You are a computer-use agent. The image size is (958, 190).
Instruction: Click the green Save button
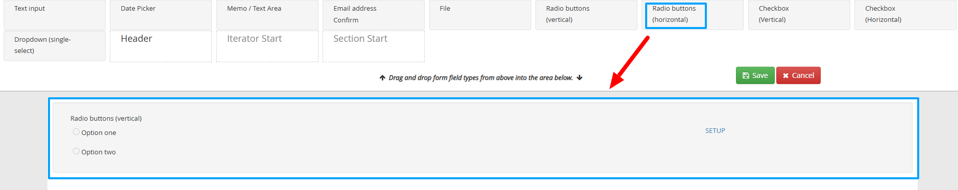(755, 75)
